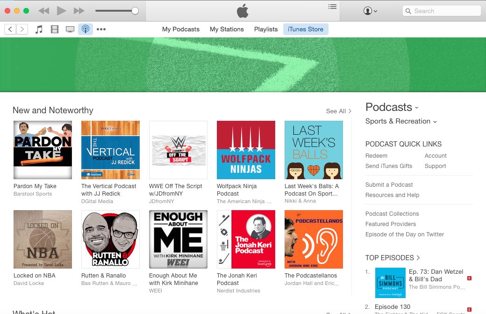The height and width of the screenshot is (314, 486).
Task: Click Send iTunes Gifts link
Action: 389,166
